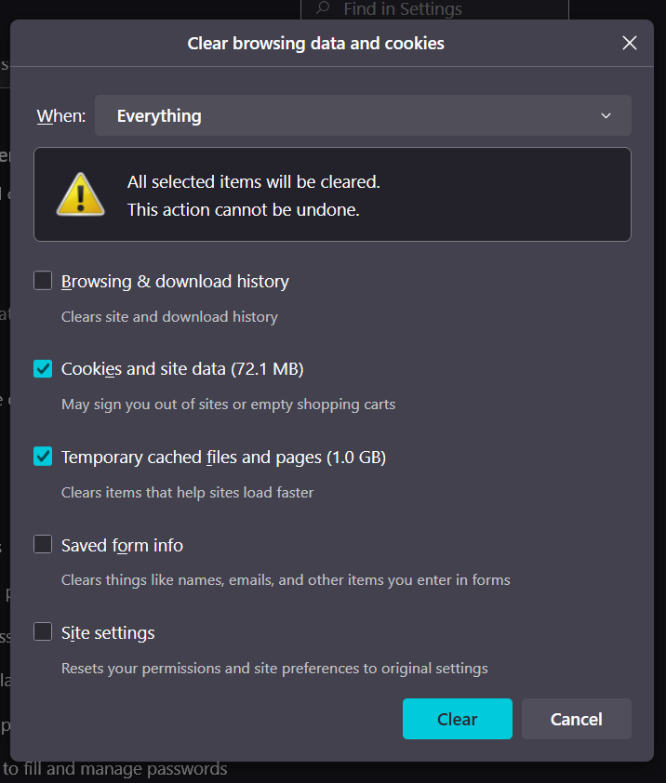Click 'Resets your permissions' description text
Image resolution: width=666 pixels, height=783 pixels.
274,668
